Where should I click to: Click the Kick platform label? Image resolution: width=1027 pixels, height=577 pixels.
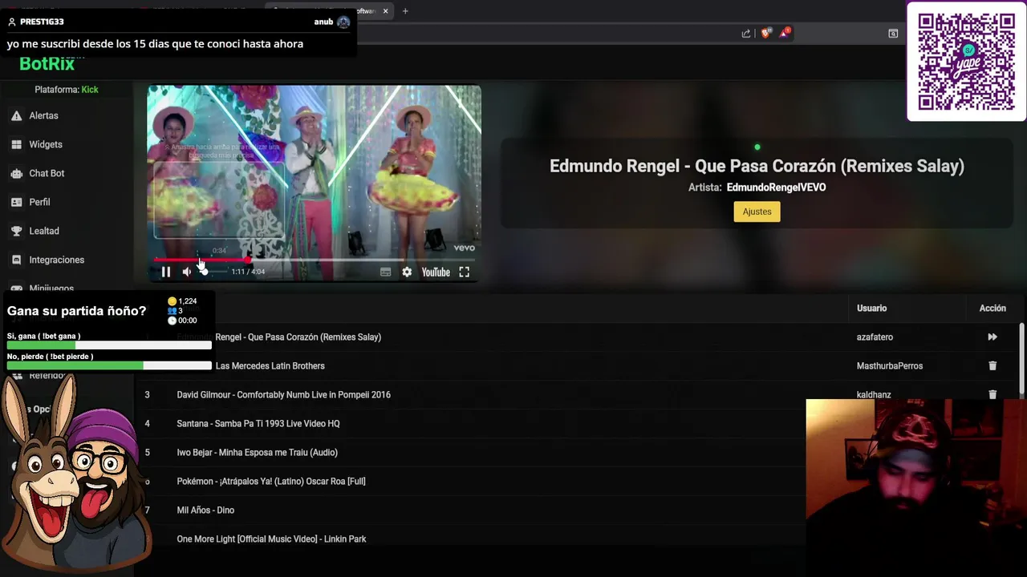[90, 90]
